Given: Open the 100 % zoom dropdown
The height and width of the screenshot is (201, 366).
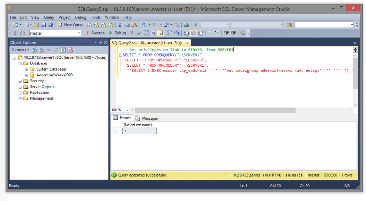Looking at the screenshot, I should tap(127, 110).
